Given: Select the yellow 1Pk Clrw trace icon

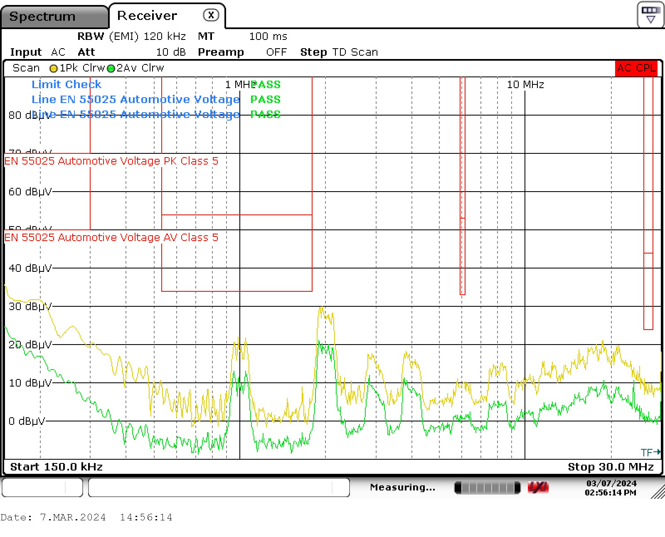Looking at the screenshot, I should 54,68.
